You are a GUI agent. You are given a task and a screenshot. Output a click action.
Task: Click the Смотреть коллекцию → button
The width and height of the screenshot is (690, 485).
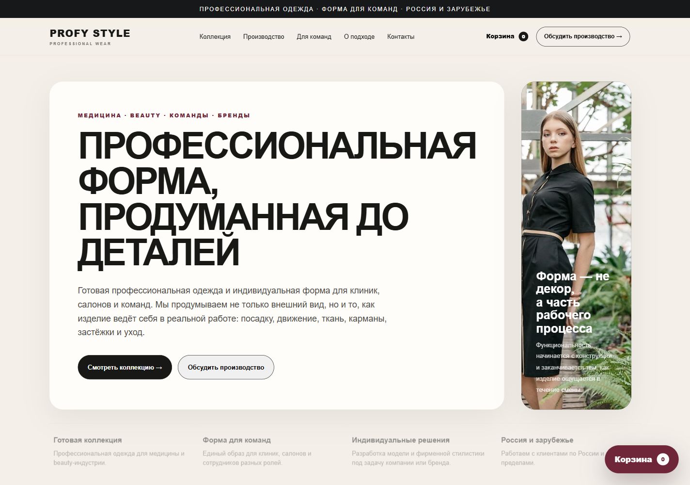click(x=125, y=367)
